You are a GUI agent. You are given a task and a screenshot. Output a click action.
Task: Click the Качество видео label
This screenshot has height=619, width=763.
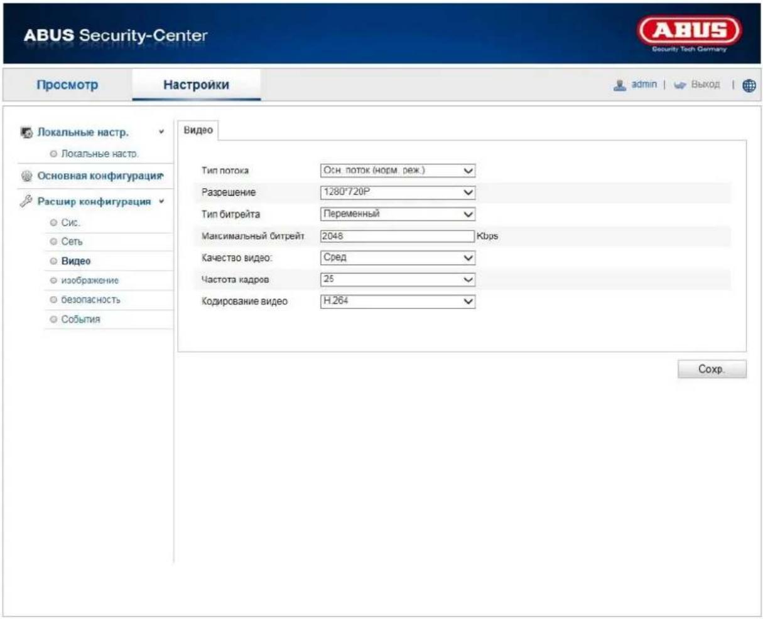tap(237, 258)
